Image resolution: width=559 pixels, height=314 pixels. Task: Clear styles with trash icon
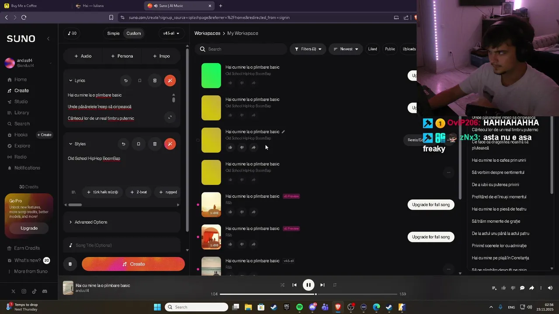(155, 144)
